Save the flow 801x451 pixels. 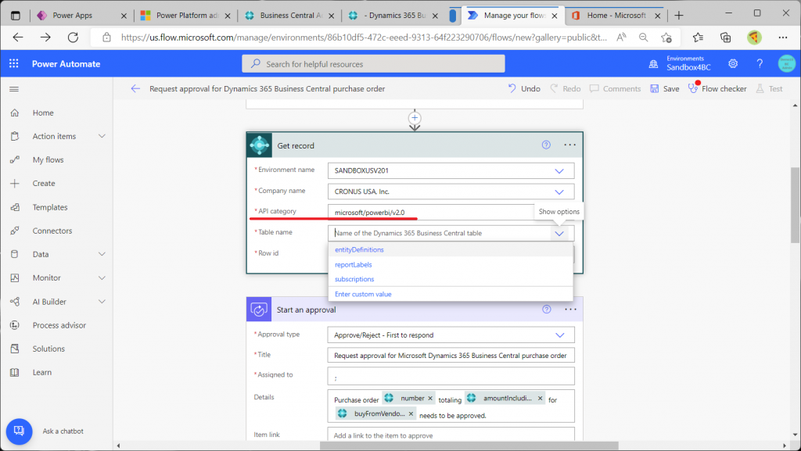point(665,89)
